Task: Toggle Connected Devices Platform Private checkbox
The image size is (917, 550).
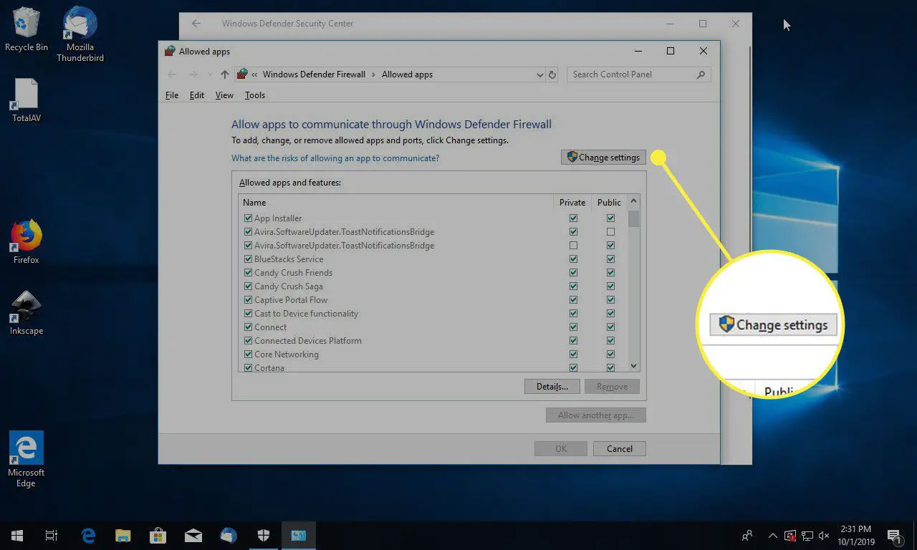Action: click(573, 341)
